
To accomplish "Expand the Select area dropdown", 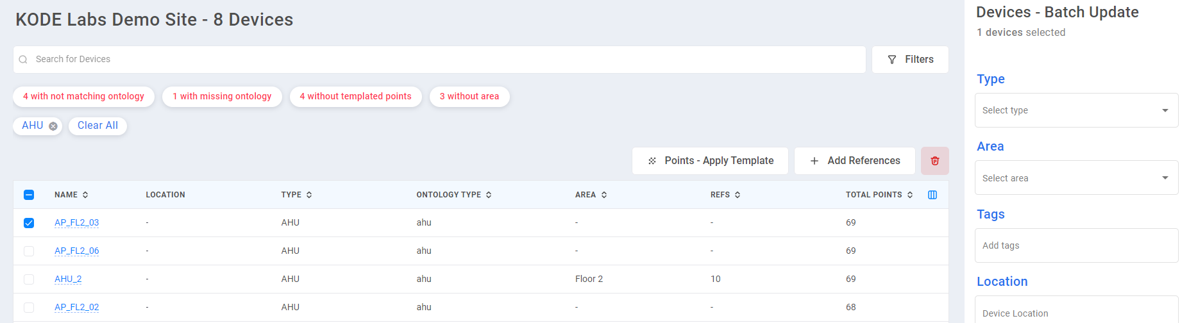I will [1076, 178].
